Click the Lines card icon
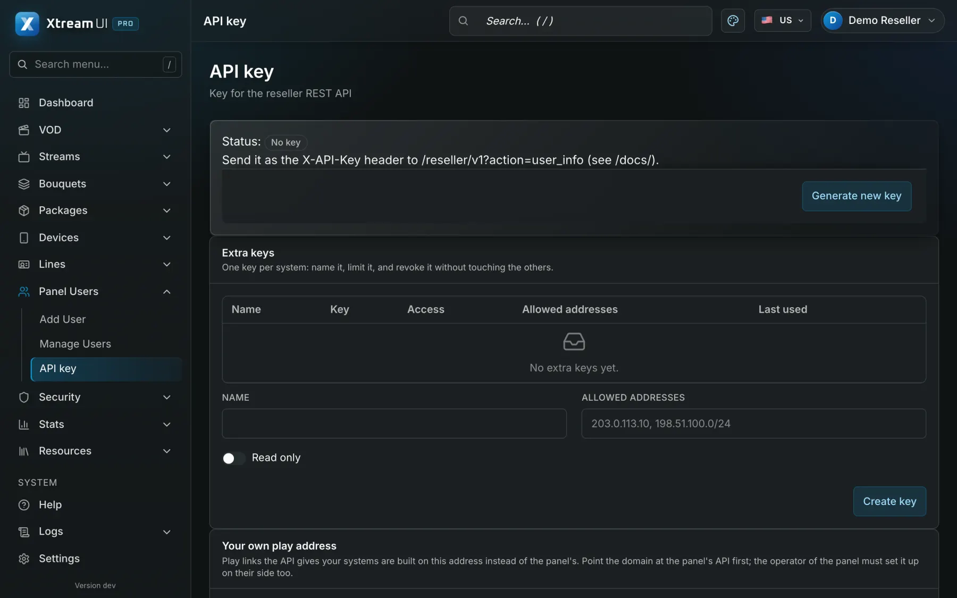Viewport: 957px width, 598px height. [24, 264]
